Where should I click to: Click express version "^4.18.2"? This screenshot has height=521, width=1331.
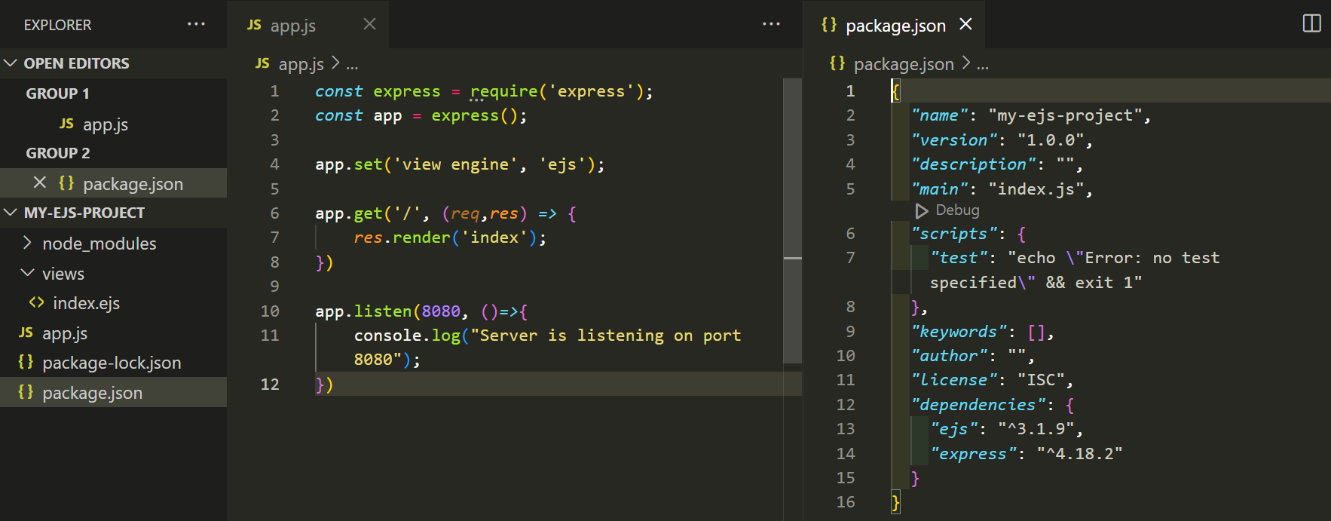[x=1079, y=454]
